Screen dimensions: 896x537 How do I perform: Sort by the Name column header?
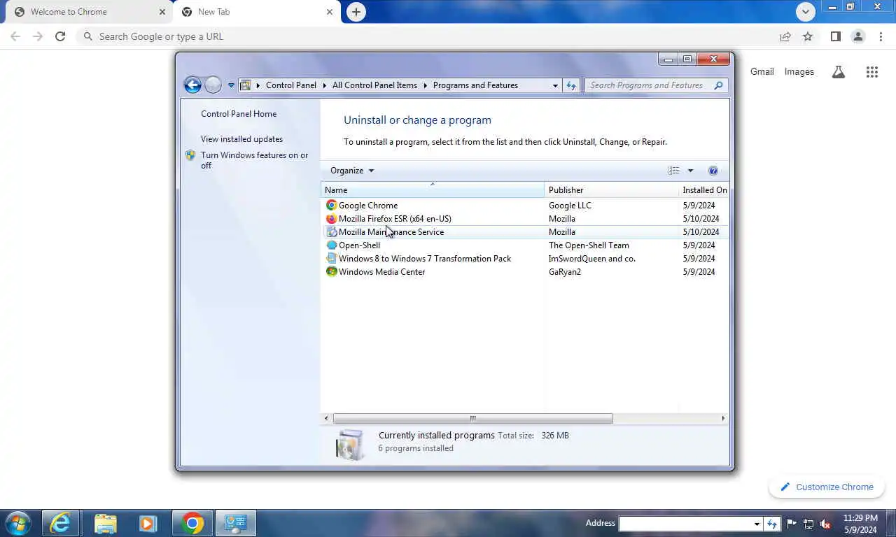[x=433, y=189]
